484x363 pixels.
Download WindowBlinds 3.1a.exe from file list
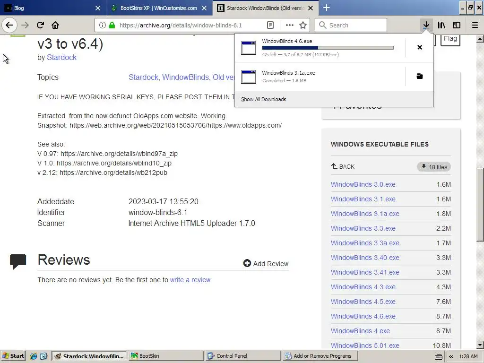(x=365, y=214)
